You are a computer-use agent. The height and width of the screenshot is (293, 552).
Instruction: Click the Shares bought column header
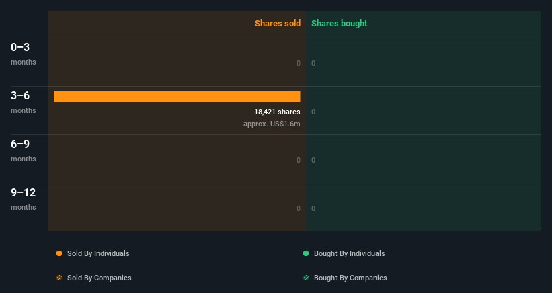click(x=339, y=24)
